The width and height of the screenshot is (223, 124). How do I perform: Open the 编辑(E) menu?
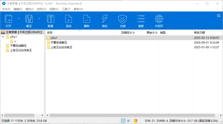tap(18, 9)
